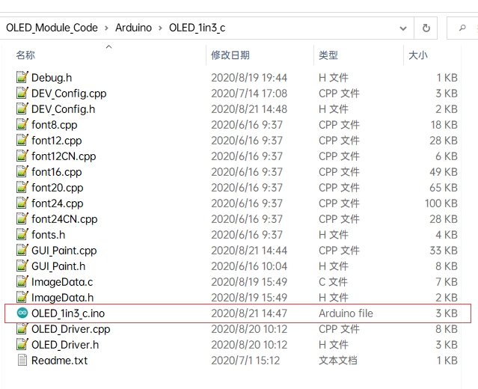Click the OLED_1in3_c breadcrumb segment
Image resolution: width=478 pixels, height=389 pixels.
(x=197, y=28)
